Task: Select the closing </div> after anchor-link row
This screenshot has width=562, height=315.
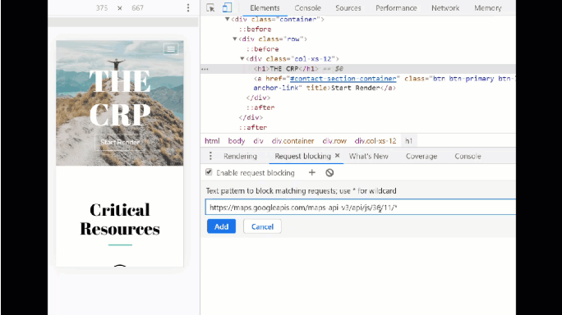Action: [x=258, y=98]
